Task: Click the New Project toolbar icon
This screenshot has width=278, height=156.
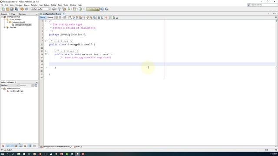Action: point(7,9)
